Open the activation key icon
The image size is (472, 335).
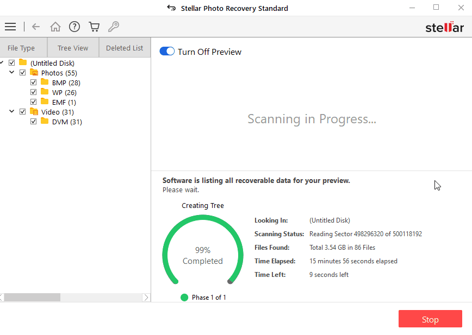coord(114,27)
